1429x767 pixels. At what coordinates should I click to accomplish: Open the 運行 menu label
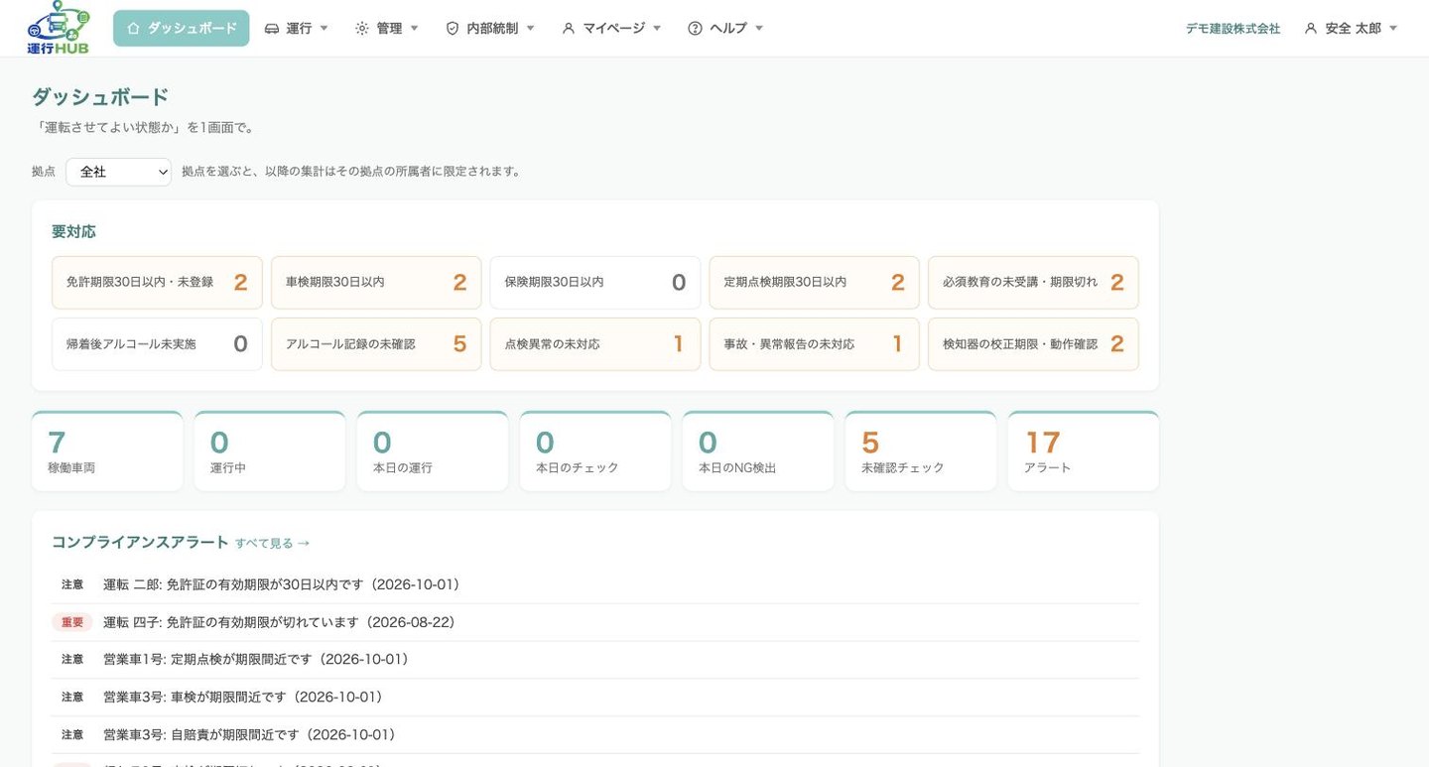[299, 29]
